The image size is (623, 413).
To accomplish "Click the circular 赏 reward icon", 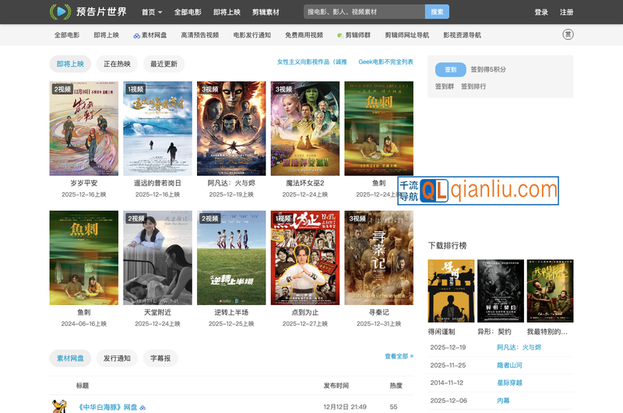I will click(568, 34).
